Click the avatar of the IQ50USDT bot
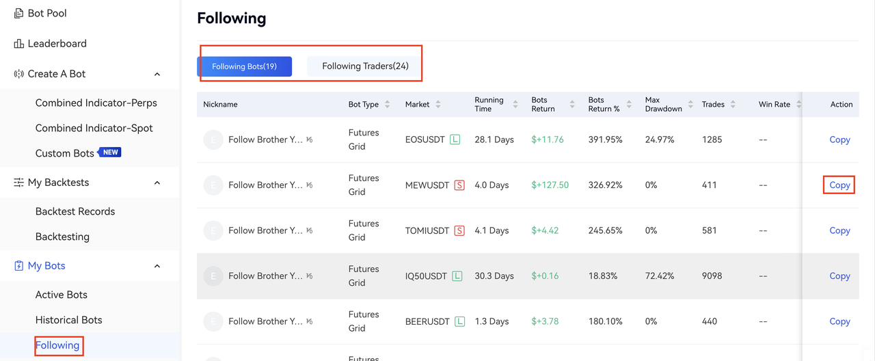Image resolution: width=875 pixels, height=361 pixels. [213, 276]
